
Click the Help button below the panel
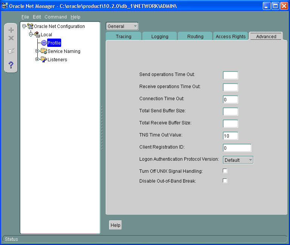coord(116,225)
